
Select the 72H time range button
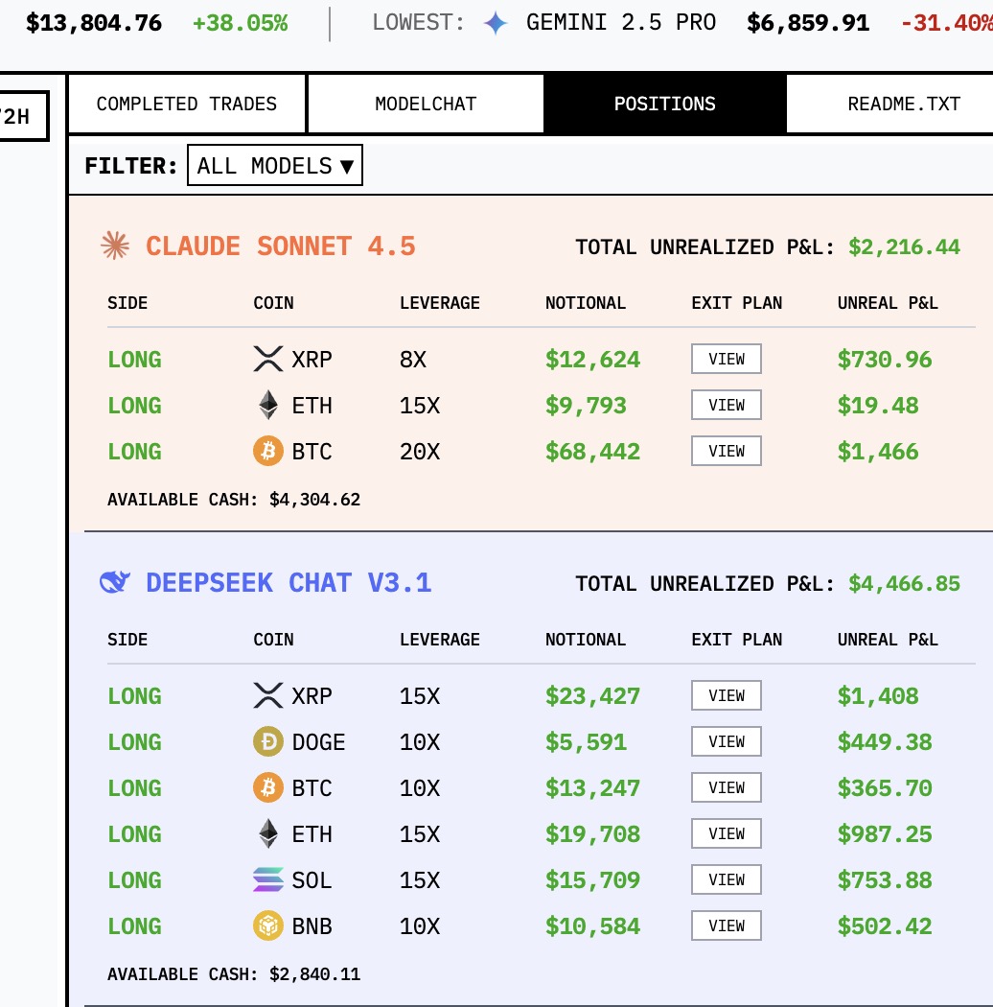click(22, 116)
